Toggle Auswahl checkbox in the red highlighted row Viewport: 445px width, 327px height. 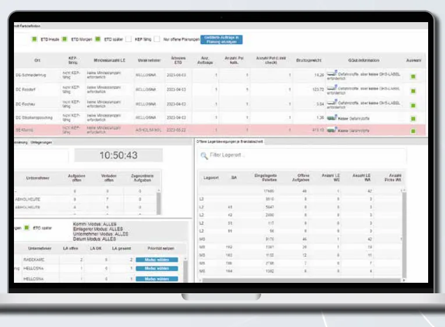coord(413,131)
